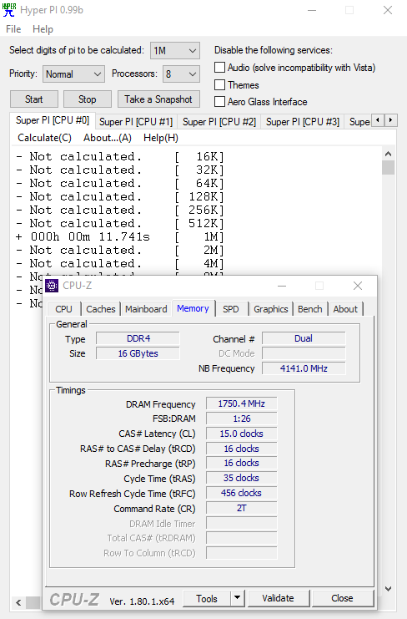Open the Bench tab in CPU-Z
Image resolution: width=407 pixels, height=619 pixels.
click(x=310, y=309)
